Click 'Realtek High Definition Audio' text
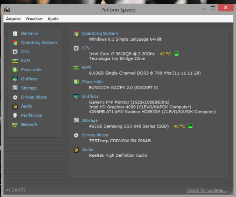 (118, 156)
